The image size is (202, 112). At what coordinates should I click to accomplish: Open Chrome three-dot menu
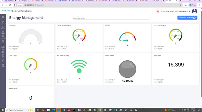199,5
